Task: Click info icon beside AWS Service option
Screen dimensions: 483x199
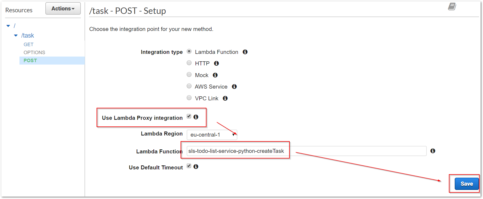Action: tap(234, 86)
